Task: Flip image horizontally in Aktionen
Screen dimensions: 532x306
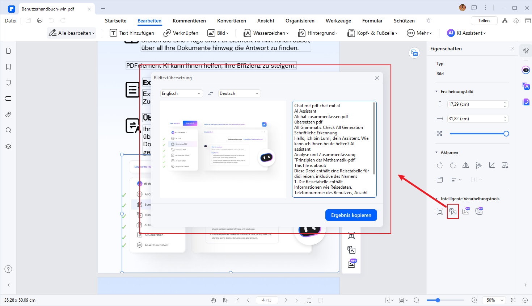Action: point(466,165)
